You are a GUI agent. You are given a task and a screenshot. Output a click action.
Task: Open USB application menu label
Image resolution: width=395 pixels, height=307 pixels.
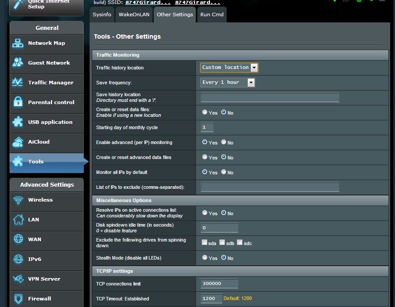(51, 122)
